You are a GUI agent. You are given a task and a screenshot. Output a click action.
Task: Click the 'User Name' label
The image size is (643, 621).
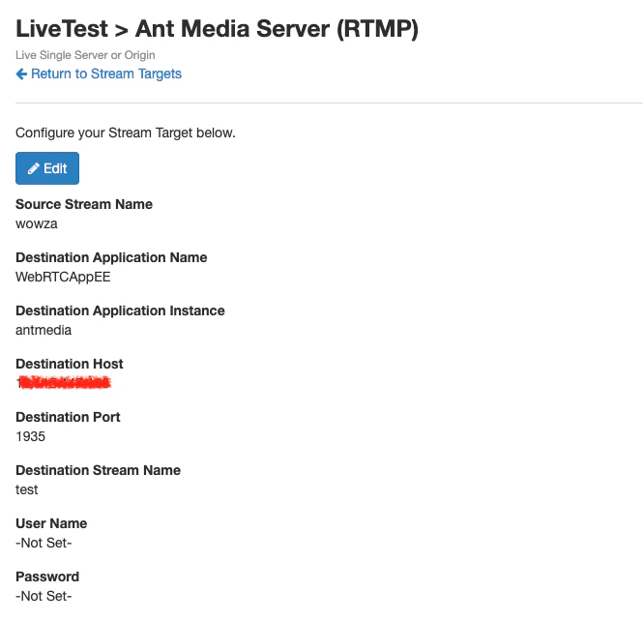51,523
